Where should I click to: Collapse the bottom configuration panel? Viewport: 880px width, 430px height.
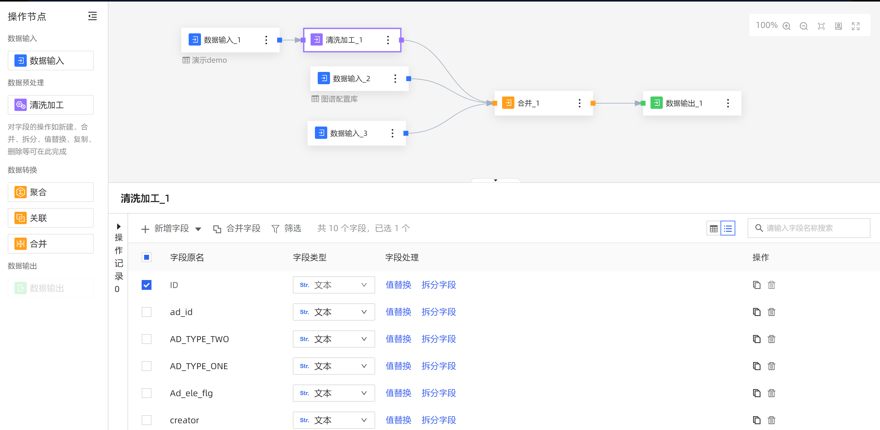pos(495,180)
